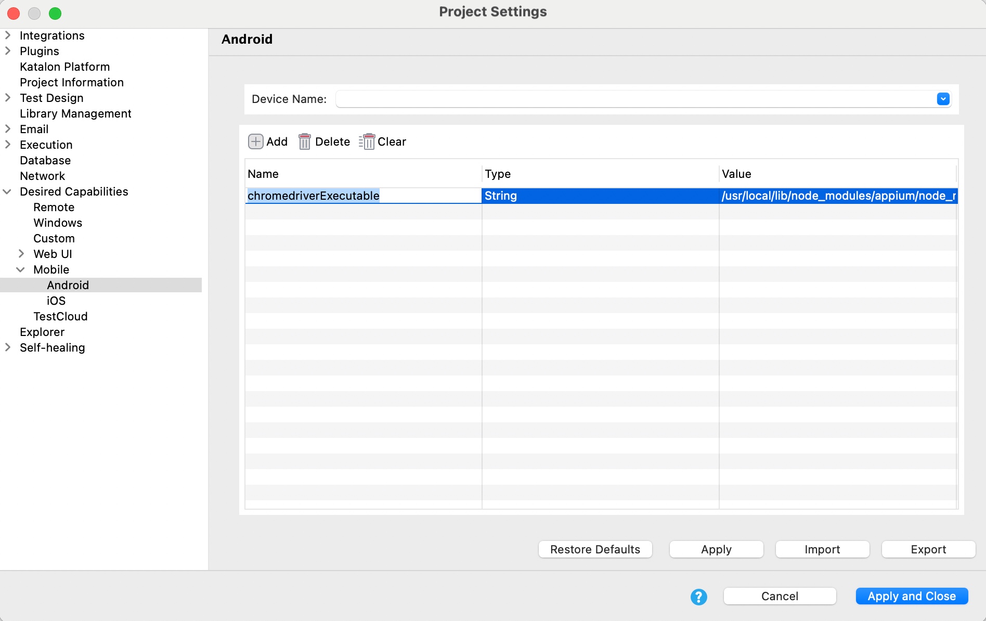Click the Export button
Viewport: 986px width, 621px height.
[x=928, y=549]
